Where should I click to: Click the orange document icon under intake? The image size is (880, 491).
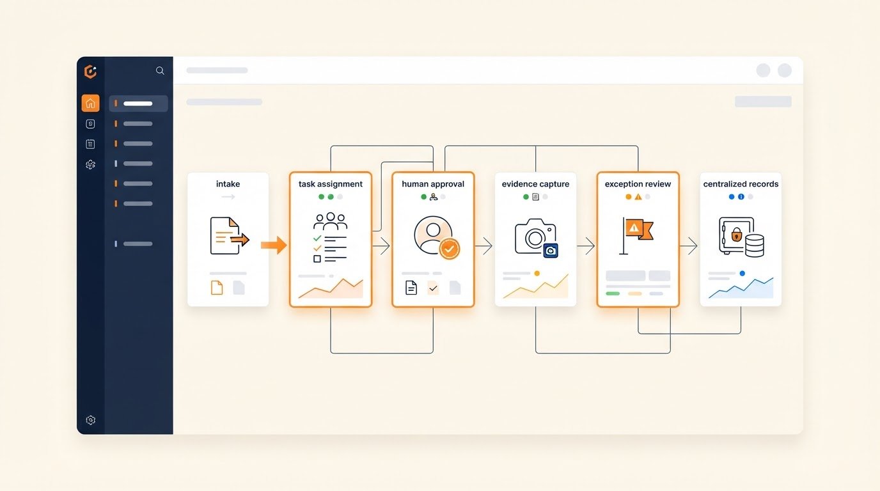(217, 288)
